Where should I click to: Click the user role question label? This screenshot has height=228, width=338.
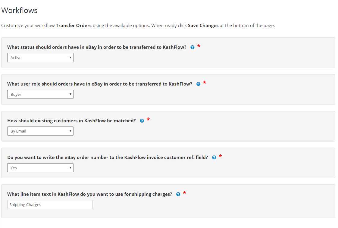pos(100,84)
